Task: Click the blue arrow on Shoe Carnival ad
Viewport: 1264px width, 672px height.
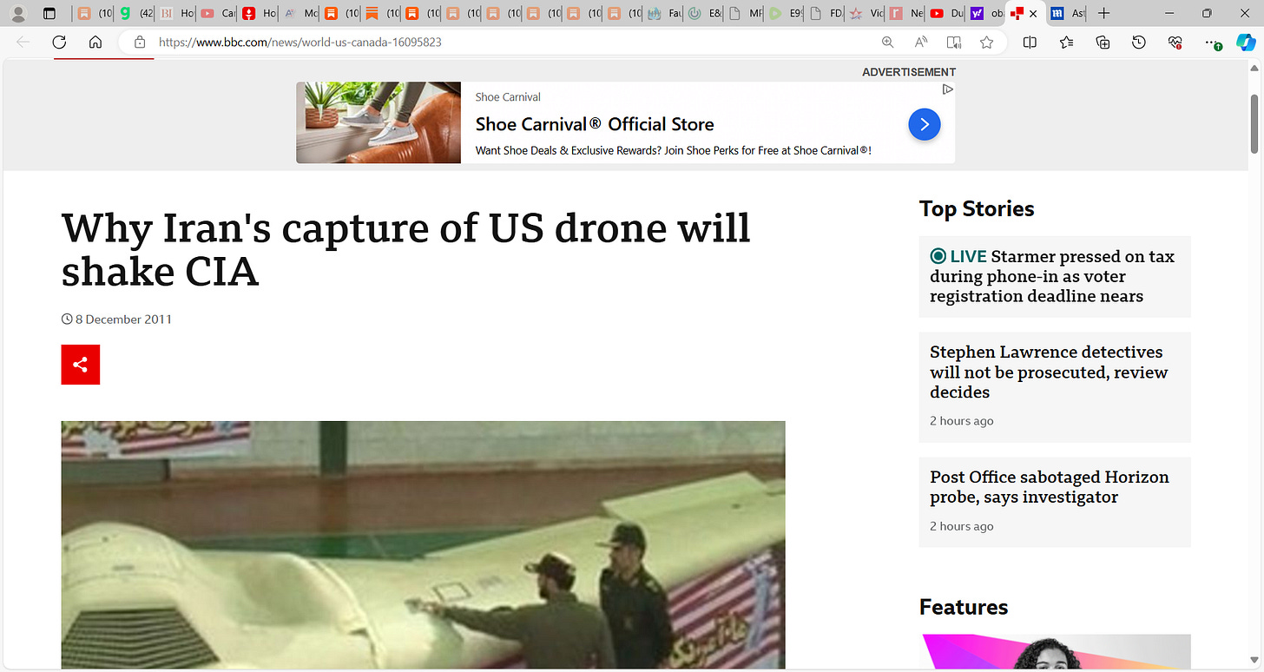Action: 925,124
